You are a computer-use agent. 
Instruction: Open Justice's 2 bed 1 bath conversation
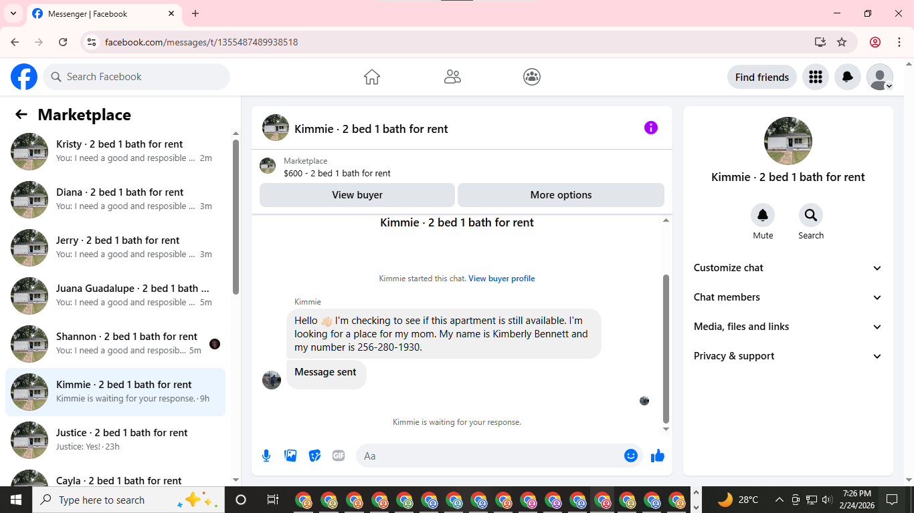click(115, 440)
